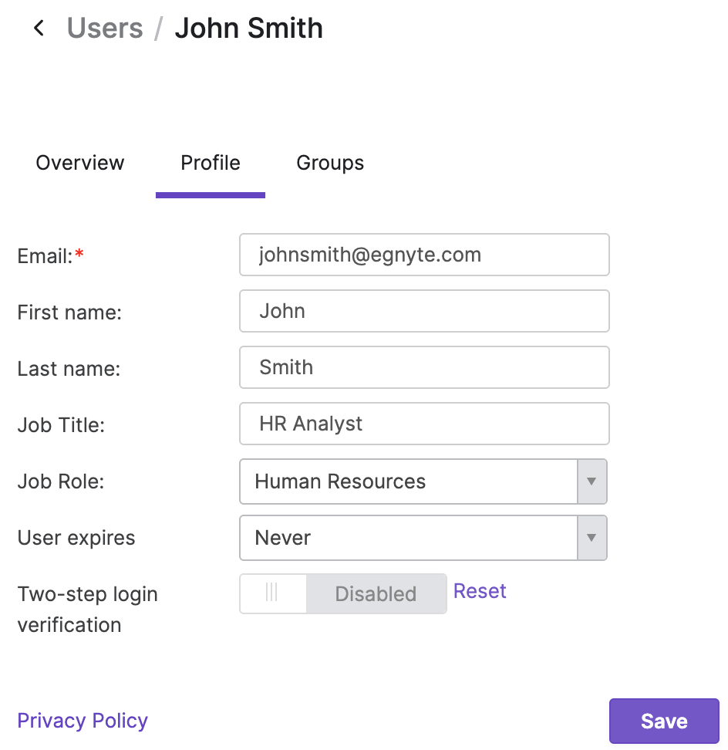
Task: Open the User expires dropdown arrow
Action: coord(592,538)
